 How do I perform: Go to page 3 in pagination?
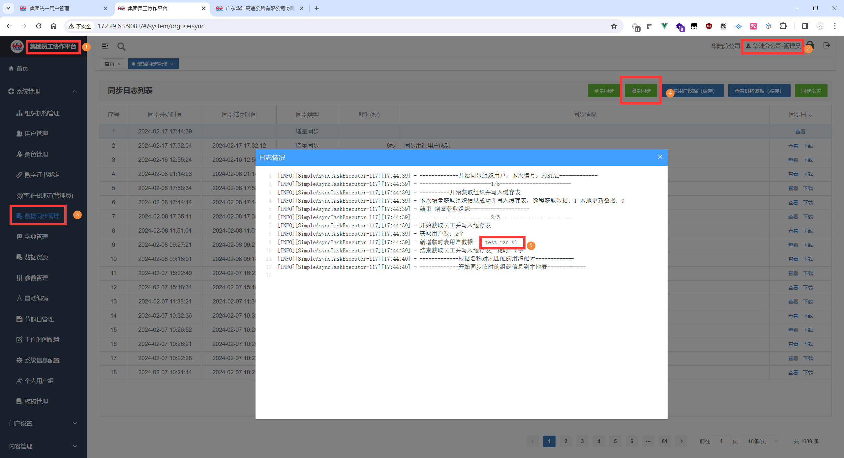tap(582, 441)
